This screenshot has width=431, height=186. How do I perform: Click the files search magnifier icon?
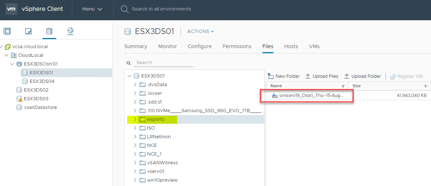(129, 63)
